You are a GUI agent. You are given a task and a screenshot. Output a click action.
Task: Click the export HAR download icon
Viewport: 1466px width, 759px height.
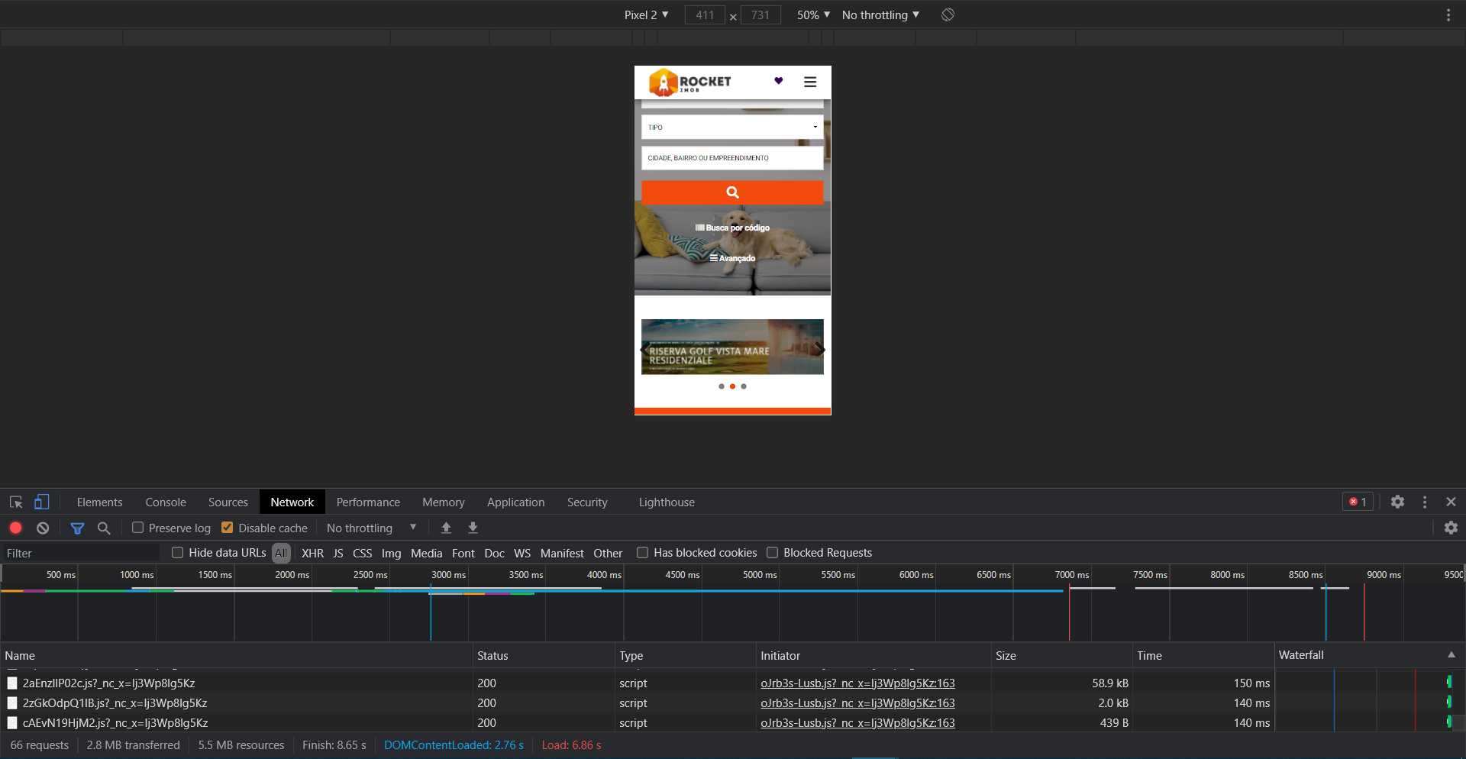pos(473,528)
